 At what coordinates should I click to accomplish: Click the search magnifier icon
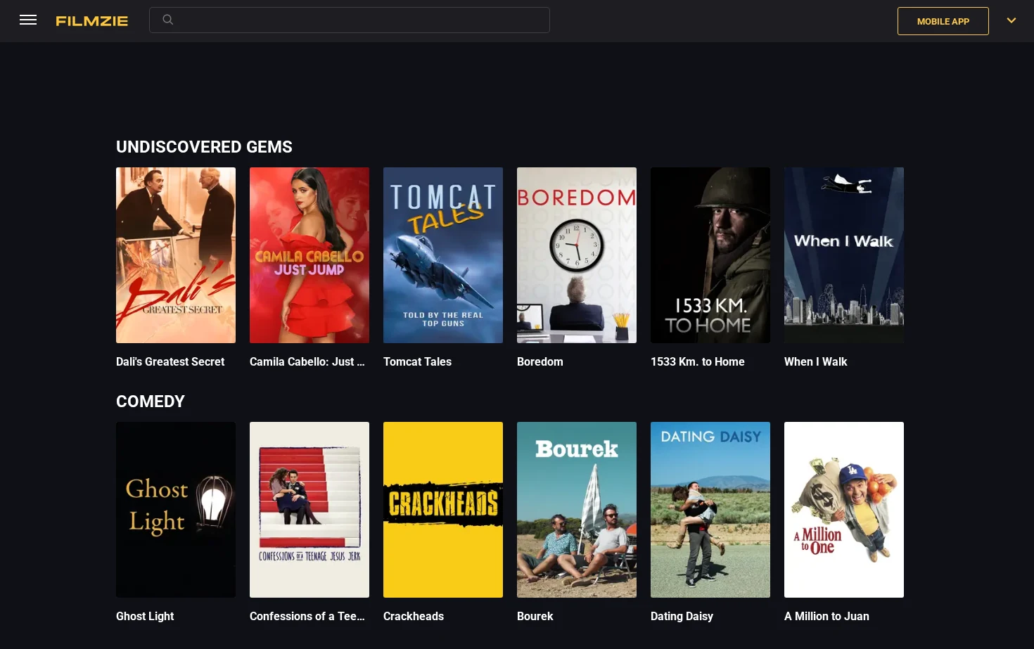coord(167,20)
